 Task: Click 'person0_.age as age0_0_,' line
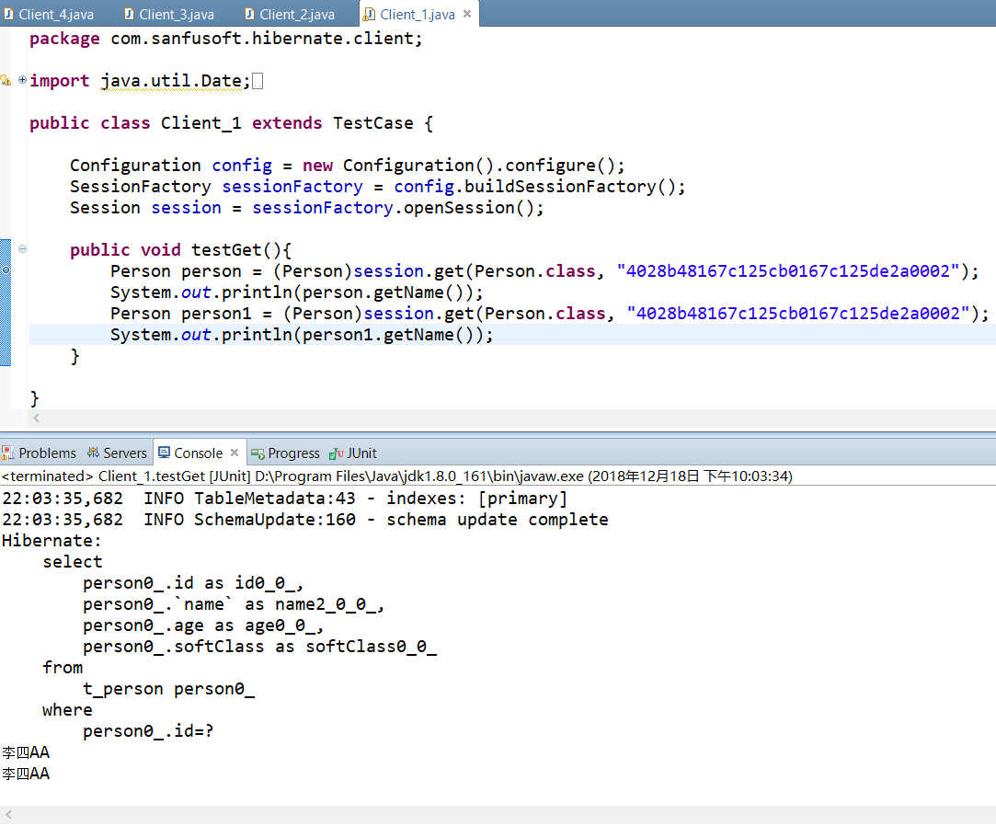(203, 625)
